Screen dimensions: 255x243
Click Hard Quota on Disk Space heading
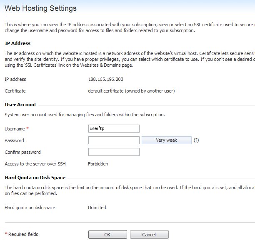pyautogui.click(x=35, y=178)
